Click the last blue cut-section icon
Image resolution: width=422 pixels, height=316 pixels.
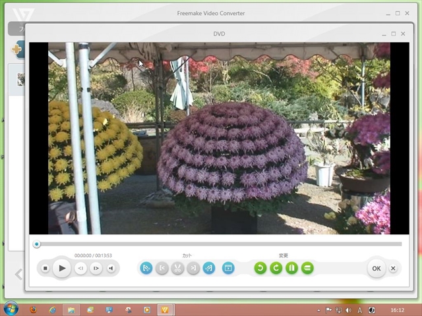point(228,268)
